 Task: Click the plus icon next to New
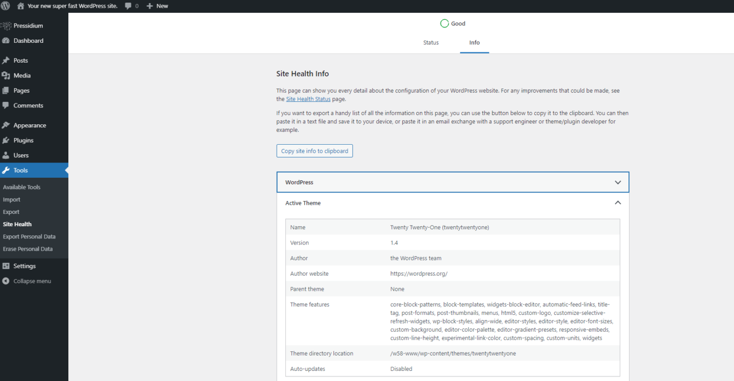pos(150,6)
